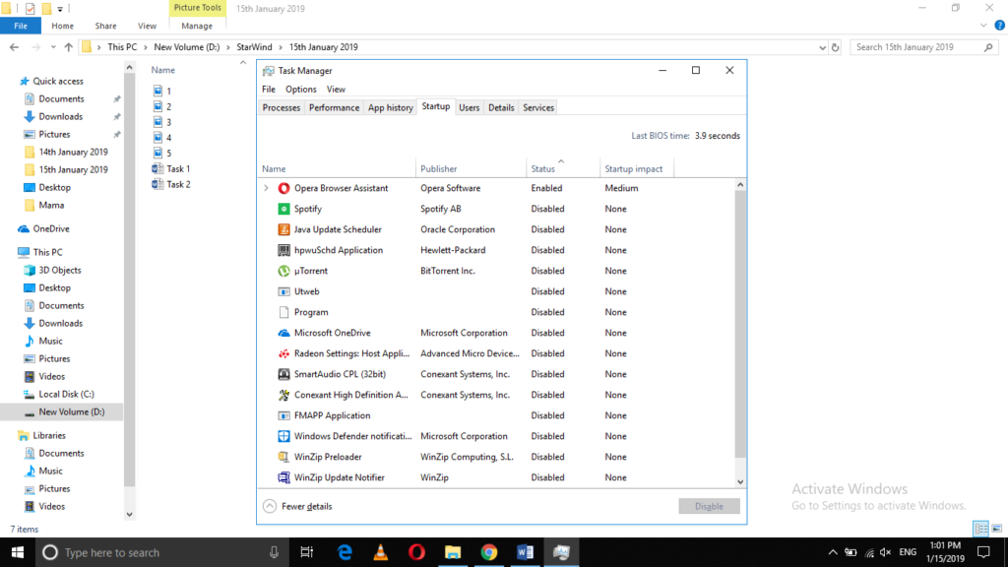
Task: Switch to the Services tab
Action: click(538, 107)
